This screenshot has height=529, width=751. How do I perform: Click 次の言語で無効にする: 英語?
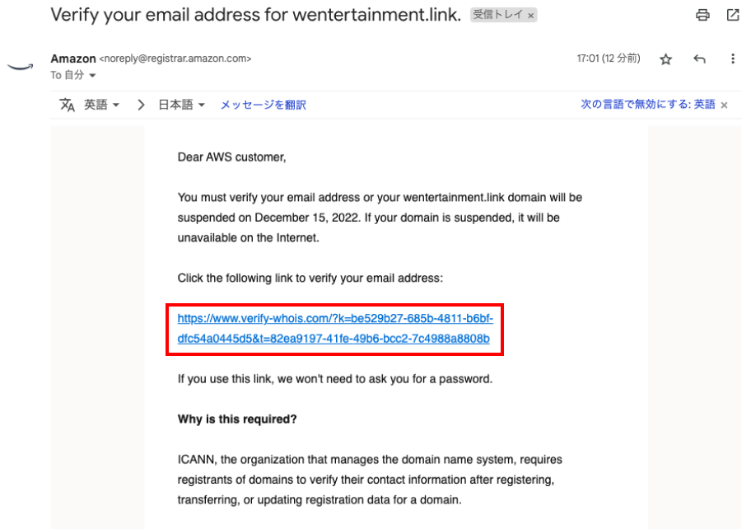[x=647, y=105]
